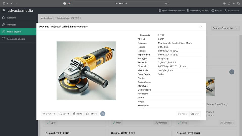Viewport: 242px width, 136px height.
Task: Click the Colorscheme row label
Action: pyautogui.click(x=144, y=82)
